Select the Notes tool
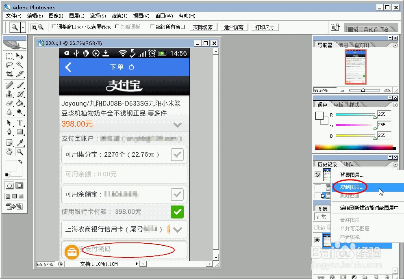The height and width of the screenshot is (279, 404). click(x=9, y=142)
